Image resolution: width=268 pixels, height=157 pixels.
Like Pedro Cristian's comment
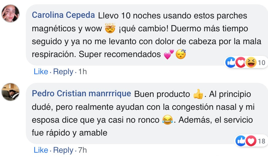point(41,150)
